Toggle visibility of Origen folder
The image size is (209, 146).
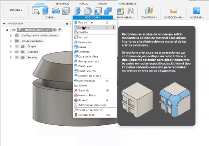tap(17, 47)
